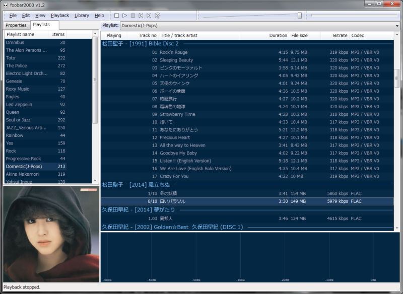
Task: Sort by the Items column header
Action: click(58, 34)
